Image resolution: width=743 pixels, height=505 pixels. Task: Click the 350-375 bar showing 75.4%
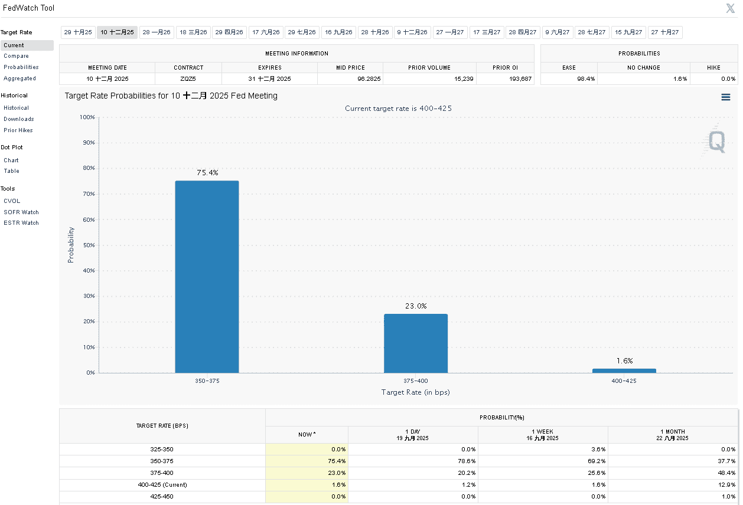tap(207, 277)
